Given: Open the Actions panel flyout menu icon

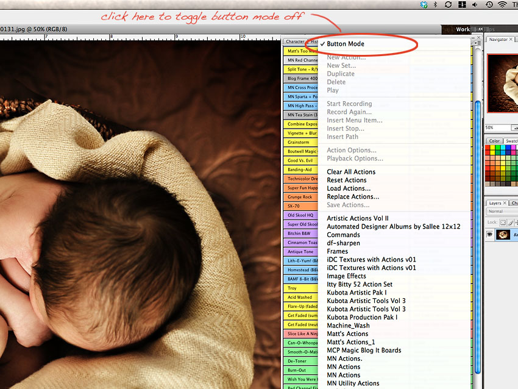Looking at the screenshot, I should (x=478, y=42).
